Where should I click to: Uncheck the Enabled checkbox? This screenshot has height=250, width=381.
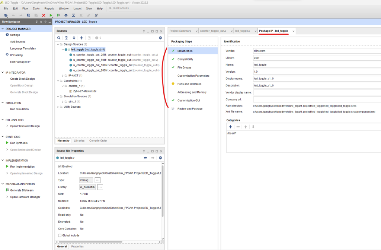tap(60, 167)
